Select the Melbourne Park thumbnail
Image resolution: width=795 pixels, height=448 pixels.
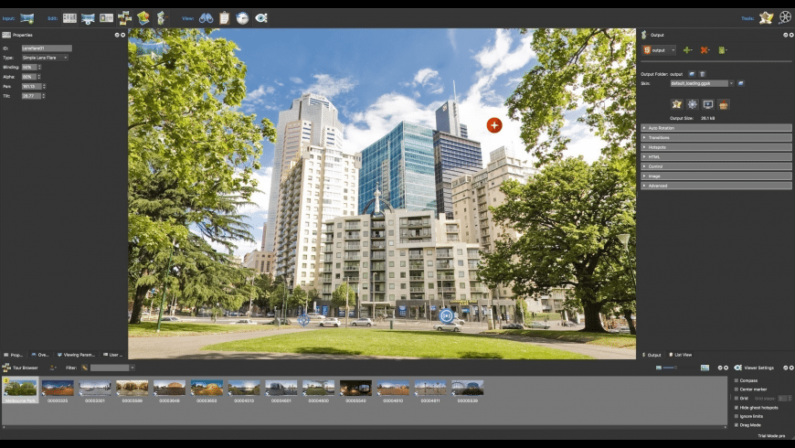click(20, 389)
